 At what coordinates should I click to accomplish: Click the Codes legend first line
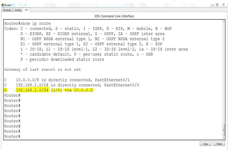[x=88, y=29]
